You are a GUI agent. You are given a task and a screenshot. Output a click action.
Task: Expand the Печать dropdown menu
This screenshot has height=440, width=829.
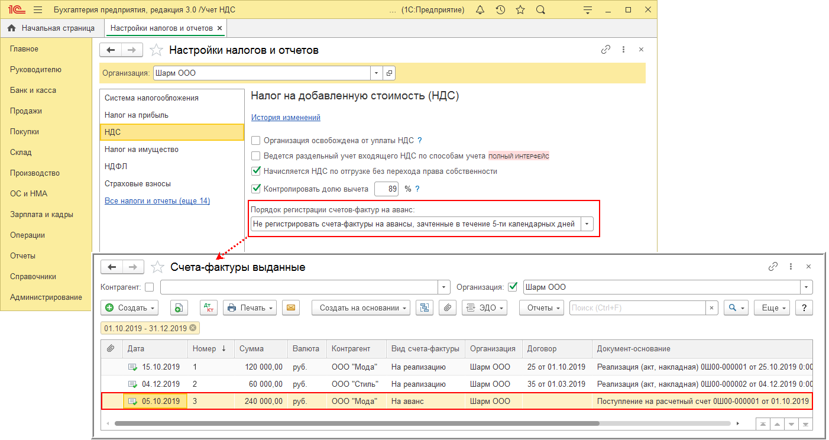click(251, 308)
